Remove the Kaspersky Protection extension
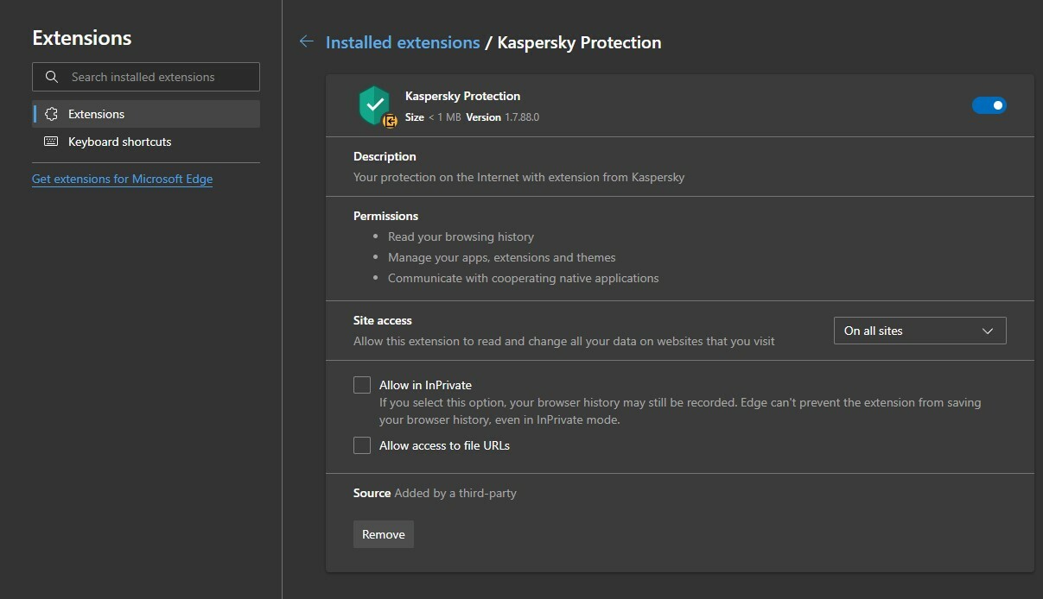The height and width of the screenshot is (599, 1043). pyautogui.click(x=384, y=534)
